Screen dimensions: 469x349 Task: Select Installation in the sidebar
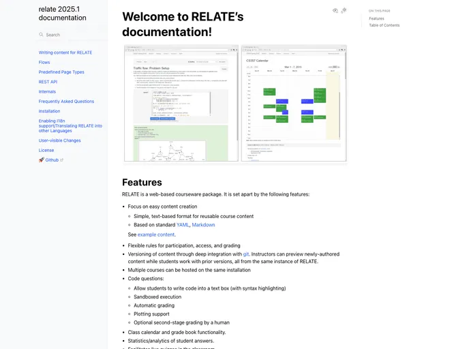[x=49, y=111]
